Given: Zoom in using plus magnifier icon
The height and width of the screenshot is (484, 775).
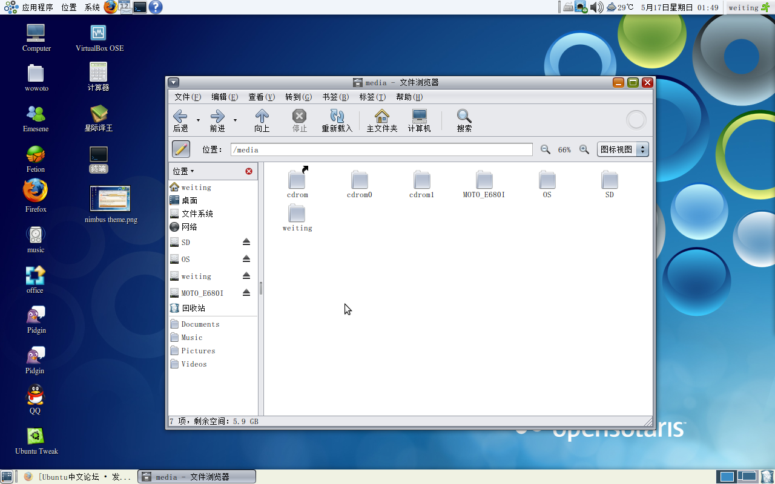Looking at the screenshot, I should (584, 149).
